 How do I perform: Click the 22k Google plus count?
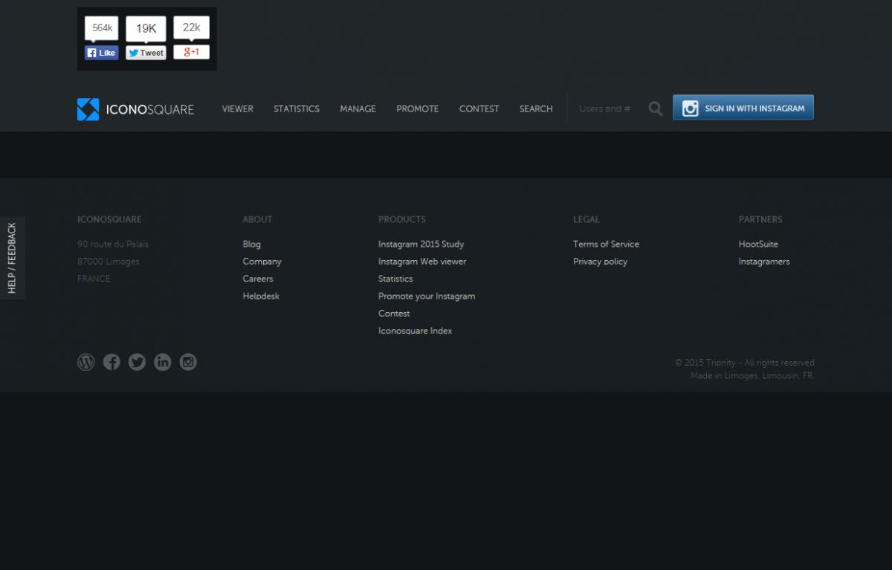point(192,27)
